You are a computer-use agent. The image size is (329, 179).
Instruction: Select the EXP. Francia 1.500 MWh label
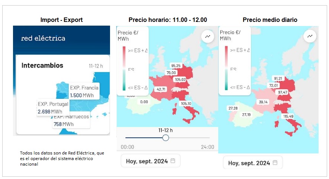pyautogui.click(x=84, y=91)
